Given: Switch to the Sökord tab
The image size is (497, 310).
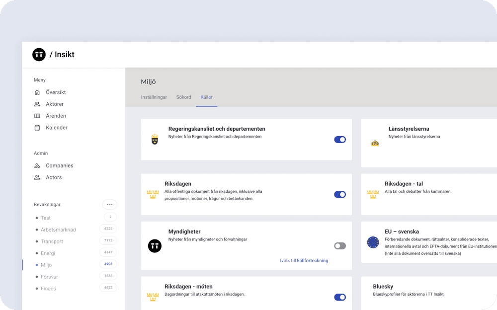Looking at the screenshot, I should click(183, 97).
